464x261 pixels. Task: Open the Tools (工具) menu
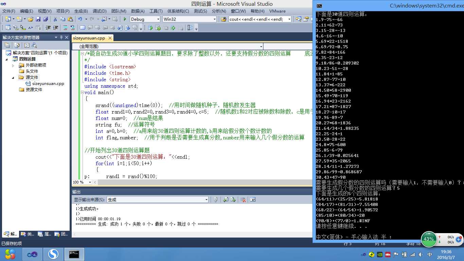coord(156,11)
